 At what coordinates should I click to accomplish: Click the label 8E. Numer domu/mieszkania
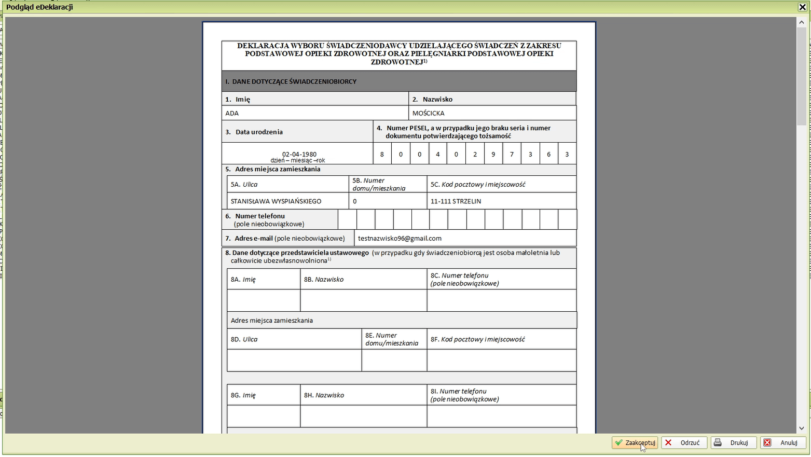[392, 339]
